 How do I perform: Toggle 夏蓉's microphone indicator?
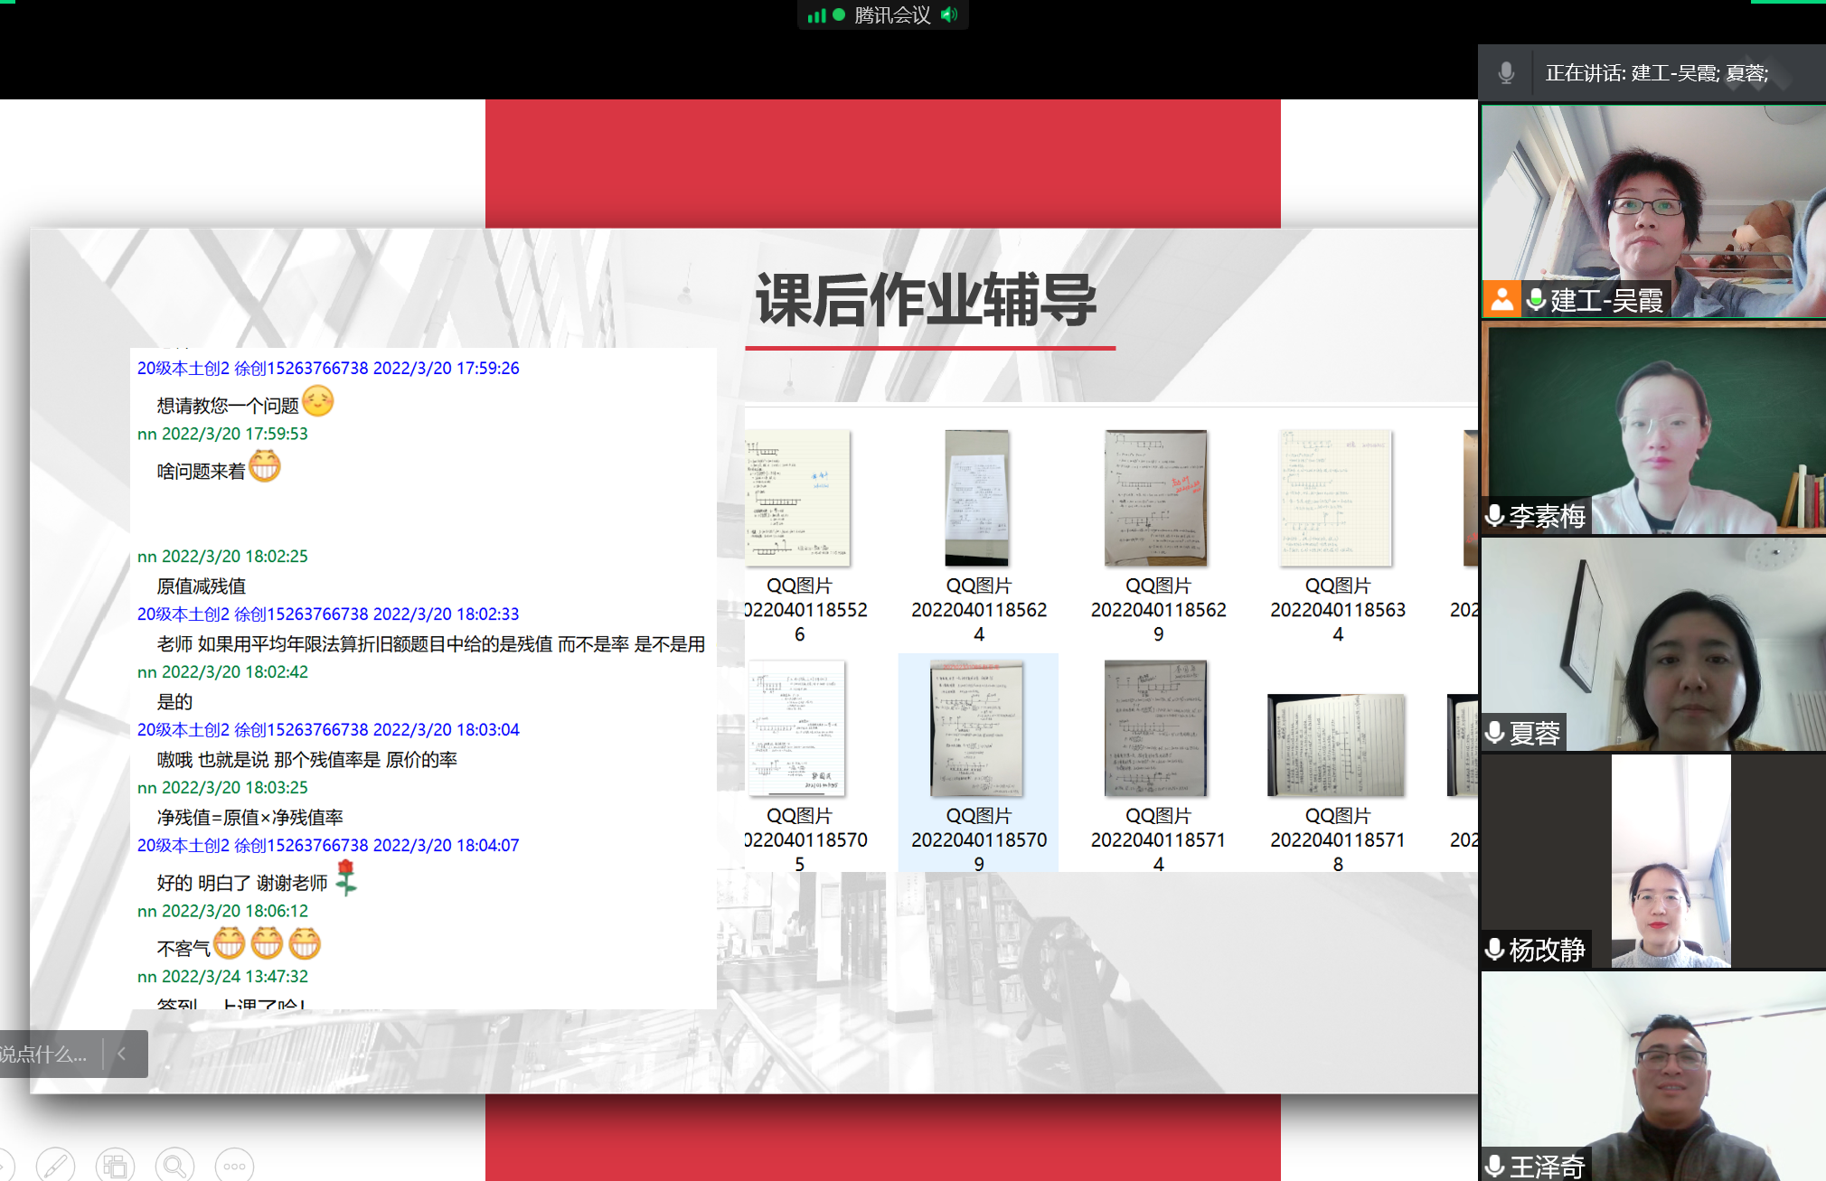pos(1495,732)
